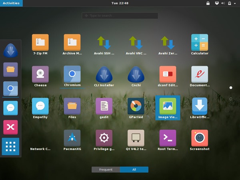Click the lock icon in top bar
240x180 pixels.
pos(208,3)
